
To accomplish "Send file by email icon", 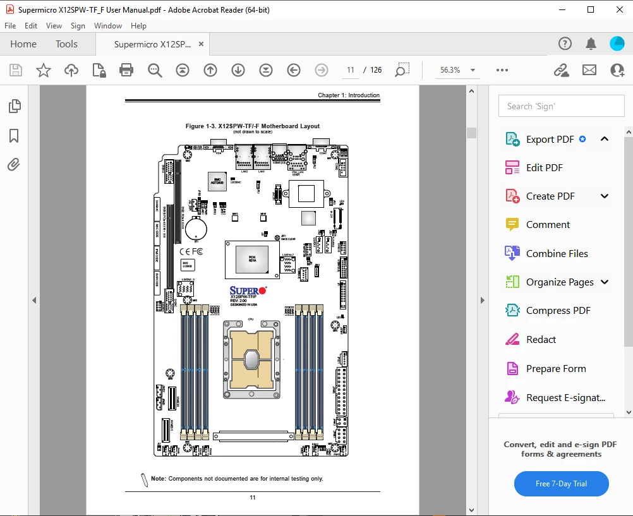I will (589, 70).
